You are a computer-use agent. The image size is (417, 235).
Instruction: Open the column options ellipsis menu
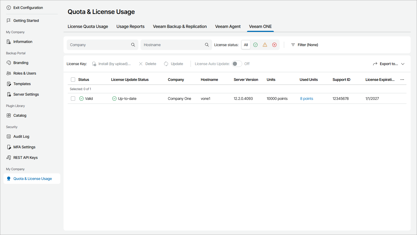(402, 80)
